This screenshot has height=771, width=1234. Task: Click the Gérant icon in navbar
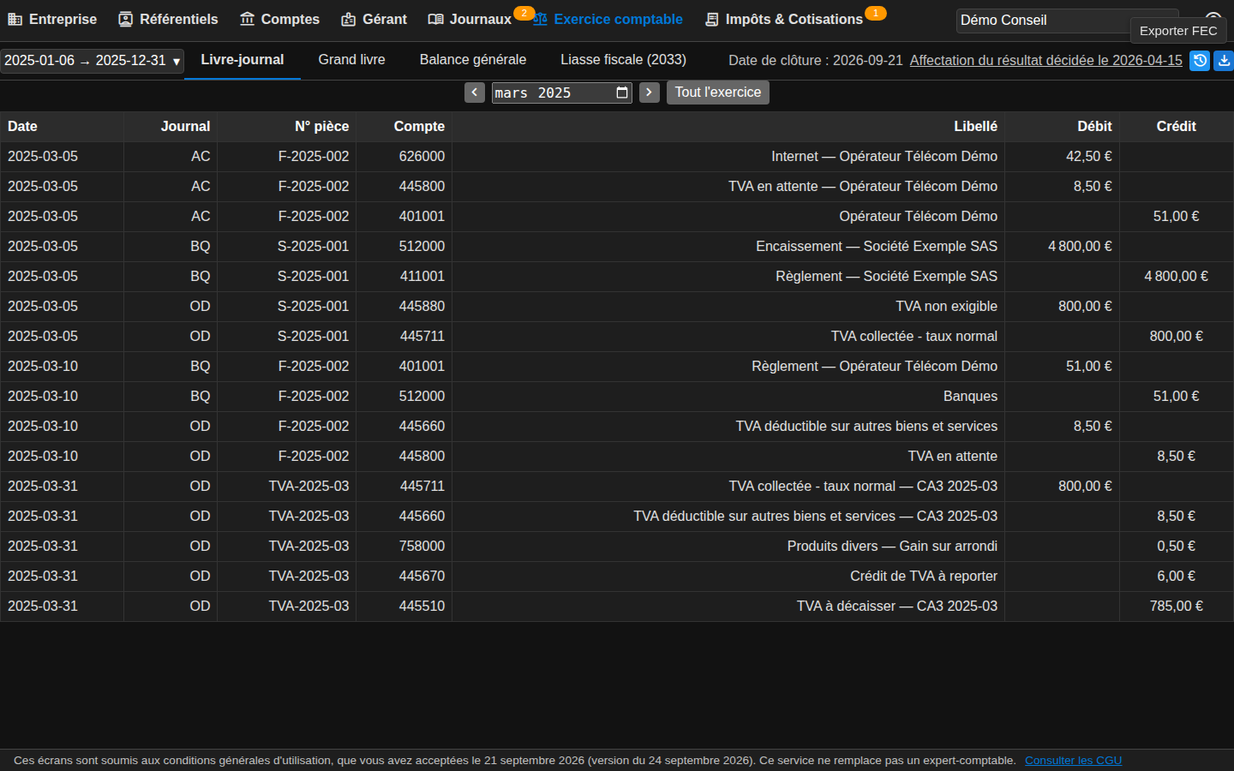(349, 19)
